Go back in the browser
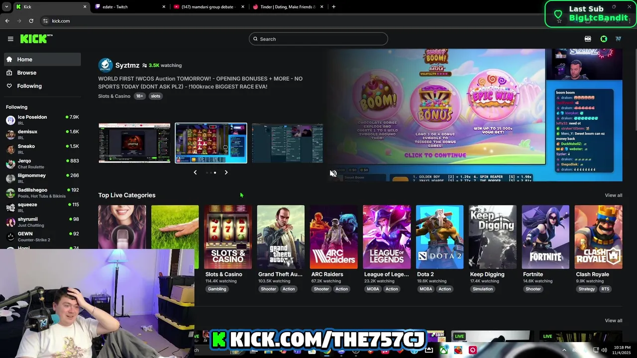This screenshot has width=637, height=358. [x=7, y=21]
